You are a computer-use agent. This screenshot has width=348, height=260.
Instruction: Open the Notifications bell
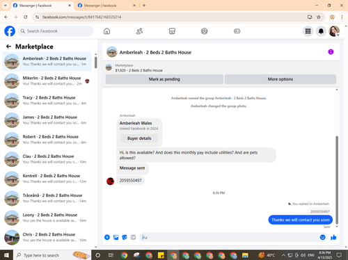(x=321, y=31)
